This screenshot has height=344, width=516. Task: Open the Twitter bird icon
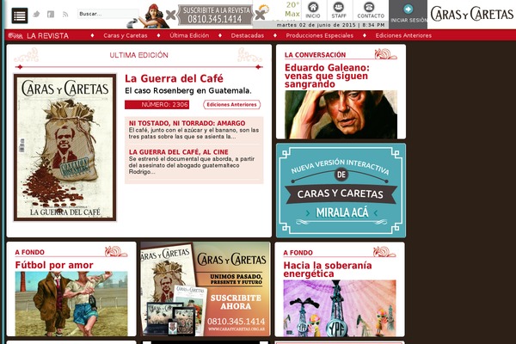[36, 14]
